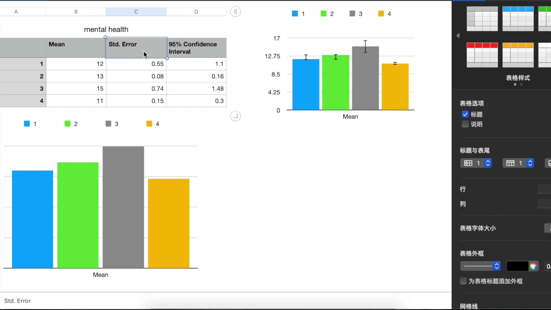
Task: Select Mean value cell 13
Action: pyautogui.click(x=76, y=76)
